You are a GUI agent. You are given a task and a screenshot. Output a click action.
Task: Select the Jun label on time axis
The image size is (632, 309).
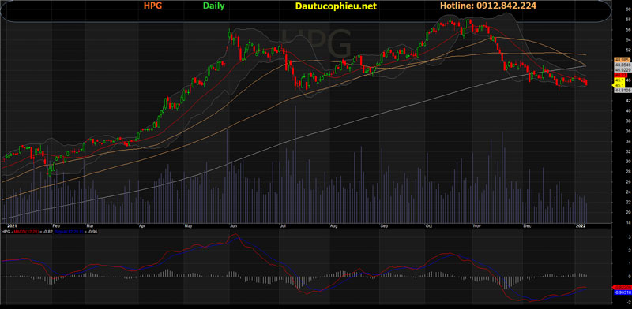tap(234, 226)
